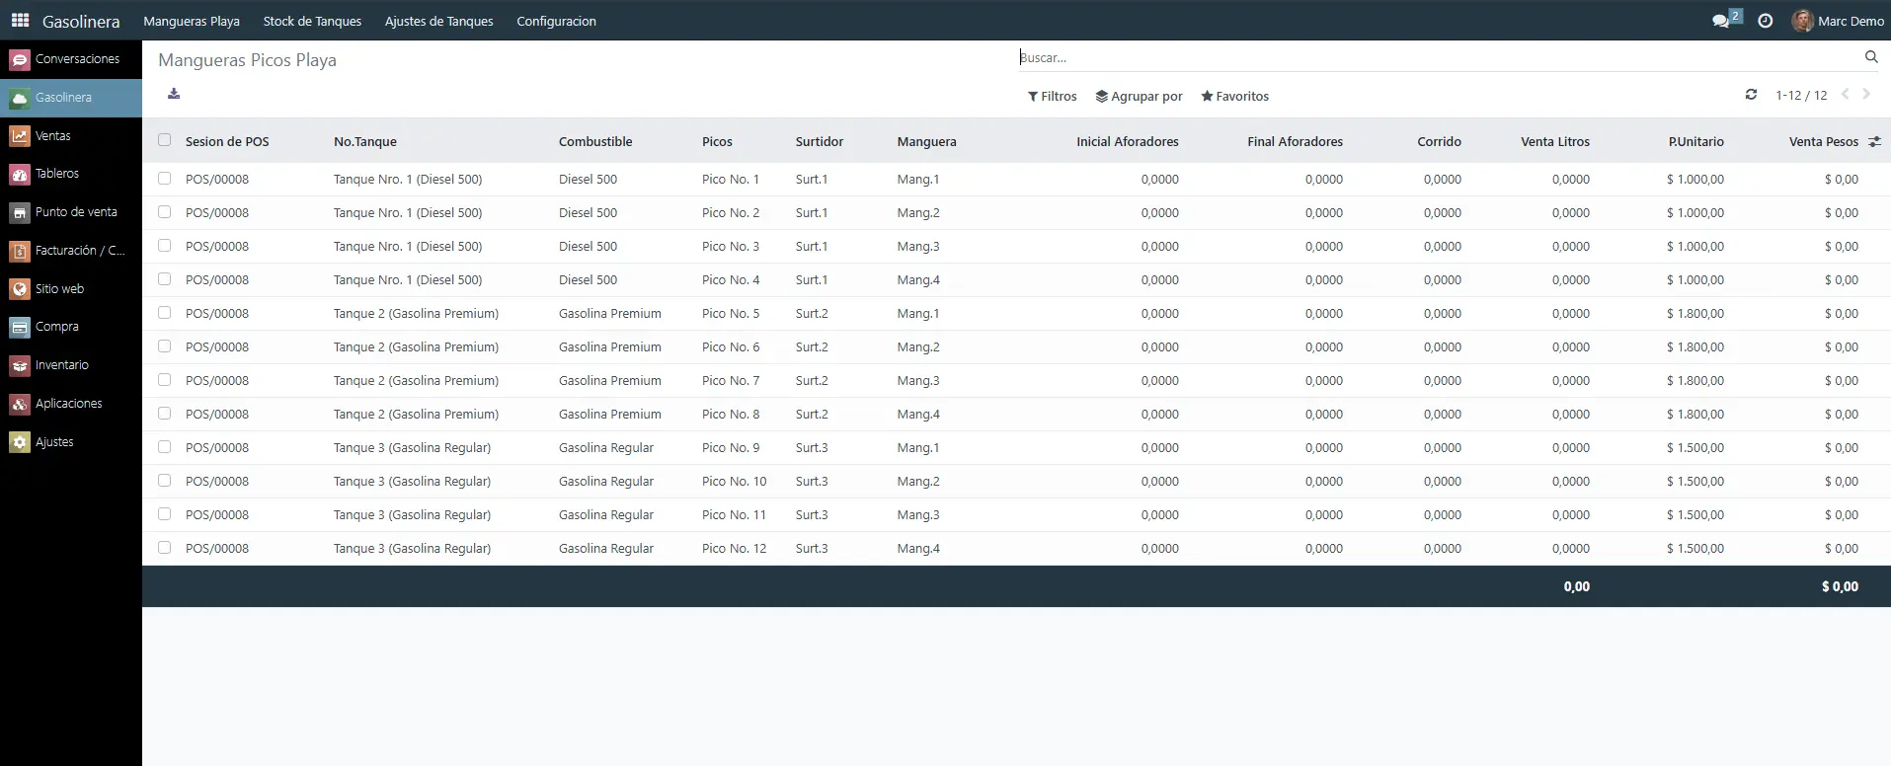Screen dimensions: 1891x766
Task: Open the Stock de Tanques menu
Action: click(312, 21)
